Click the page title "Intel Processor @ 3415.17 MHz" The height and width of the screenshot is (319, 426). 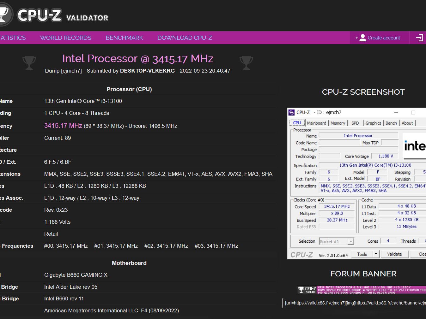138,59
